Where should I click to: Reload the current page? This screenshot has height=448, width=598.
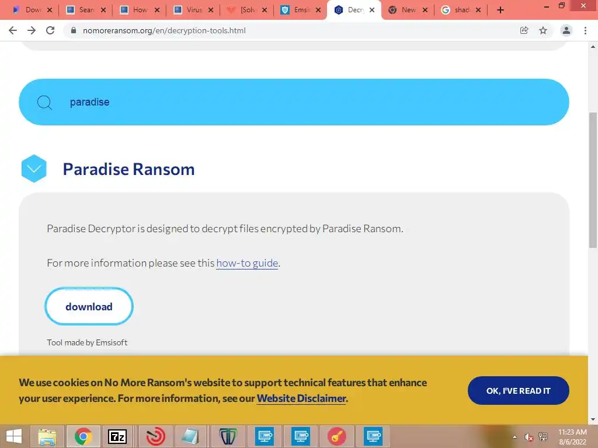pos(50,30)
